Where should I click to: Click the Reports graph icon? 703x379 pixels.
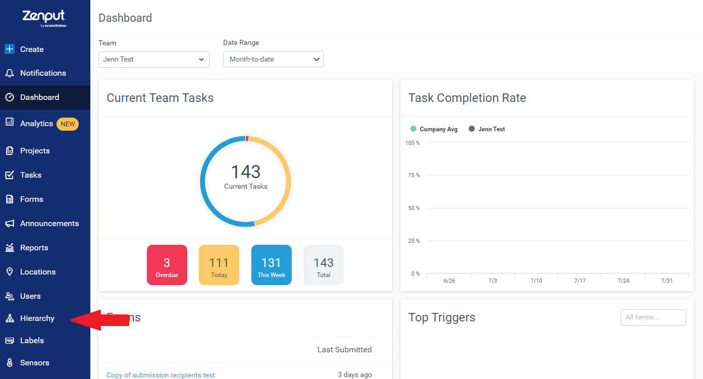10,248
